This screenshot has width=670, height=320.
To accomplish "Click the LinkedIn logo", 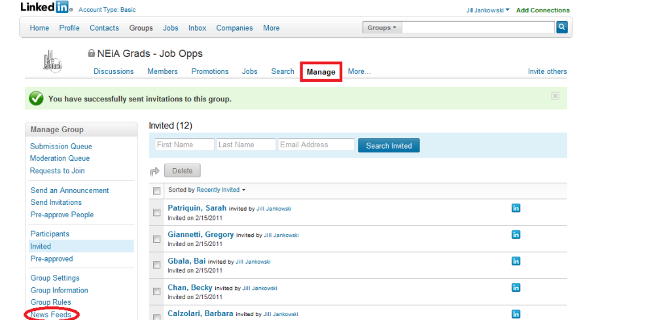I will point(46,7).
